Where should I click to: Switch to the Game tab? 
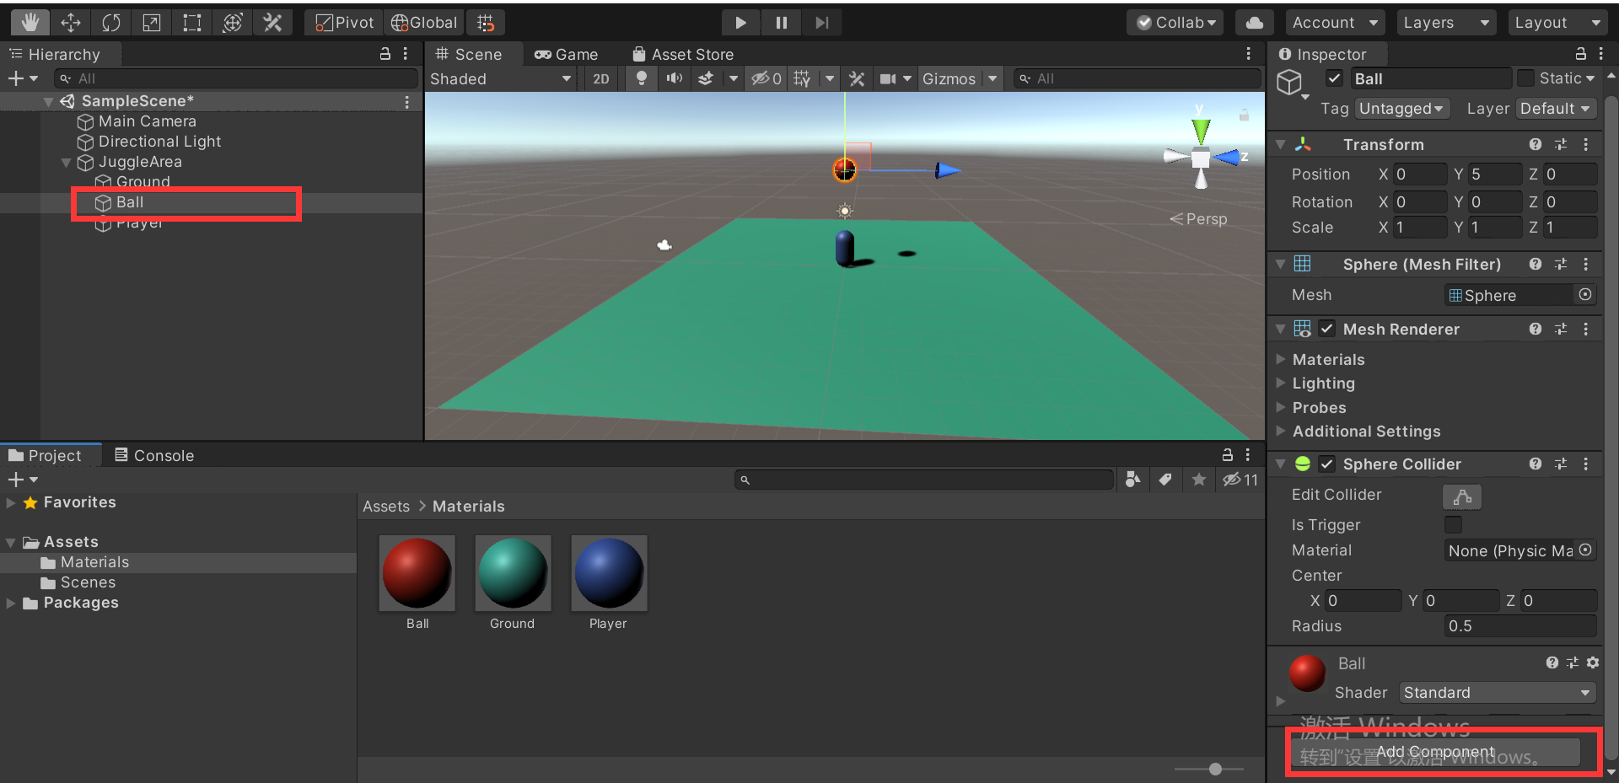[x=567, y=53]
